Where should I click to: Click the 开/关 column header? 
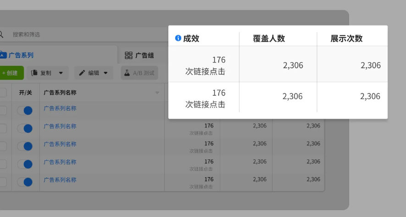point(25,93)
